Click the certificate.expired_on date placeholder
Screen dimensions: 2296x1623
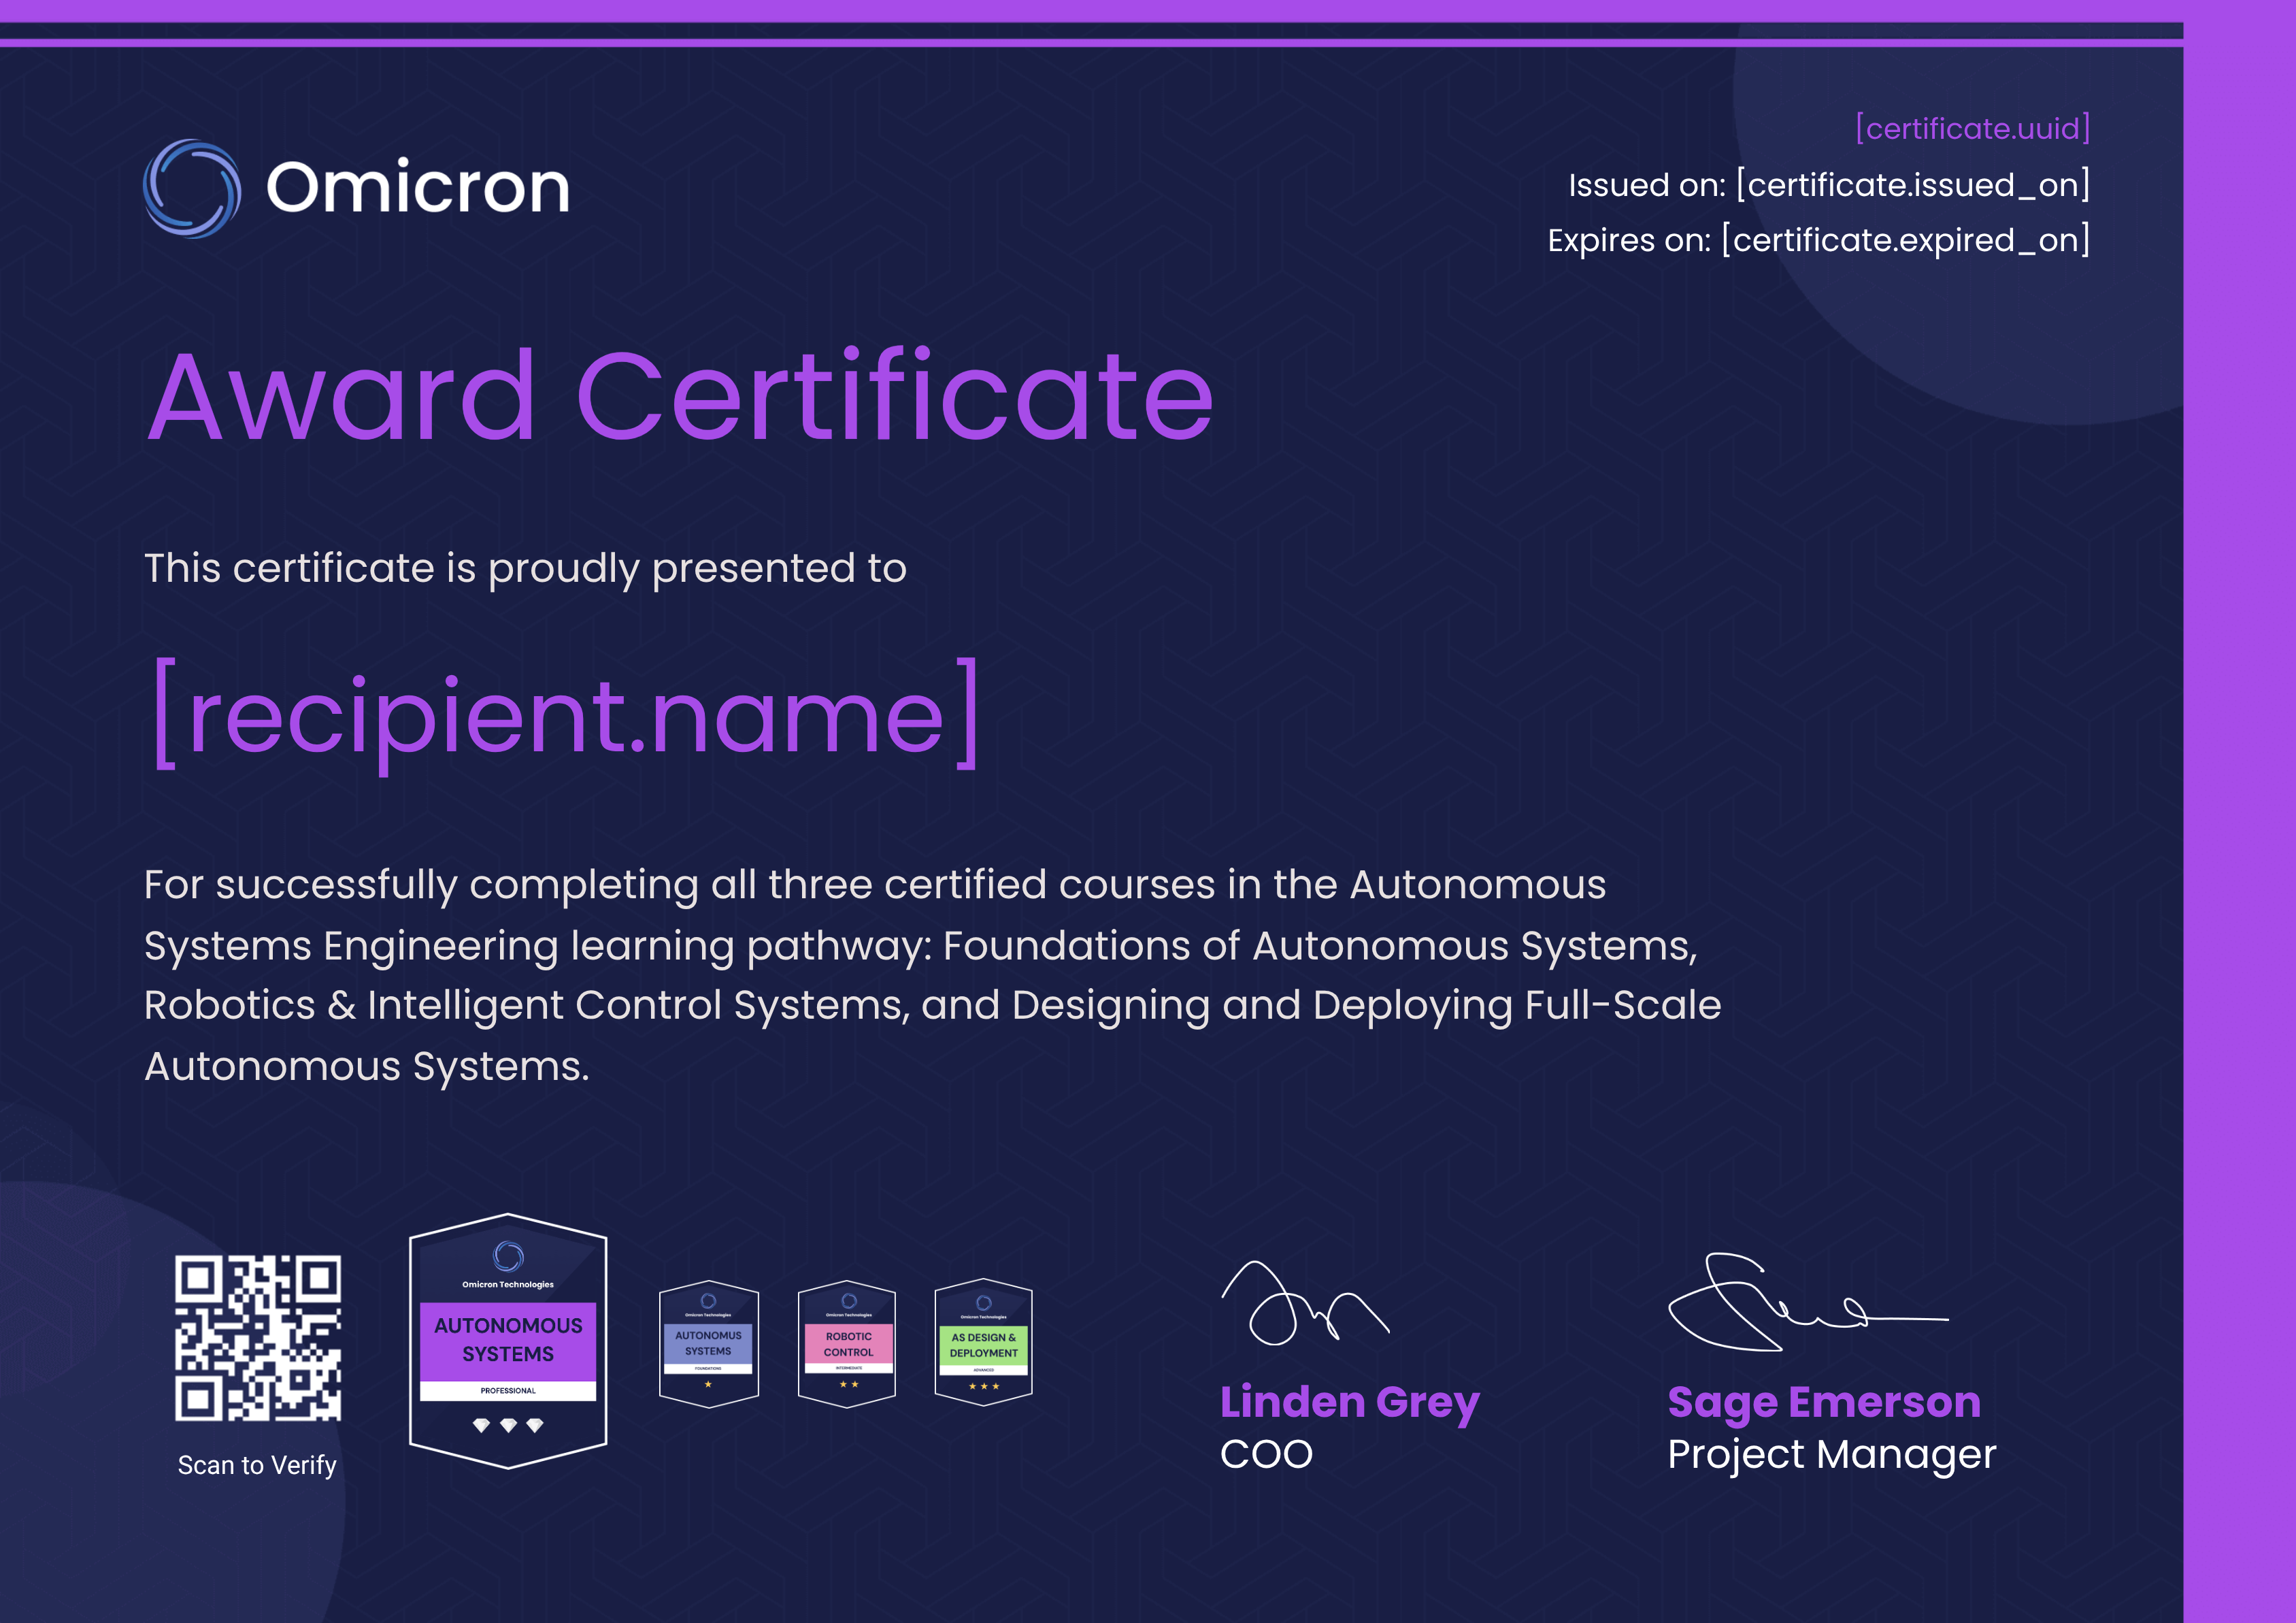[x=1905, y=240]
